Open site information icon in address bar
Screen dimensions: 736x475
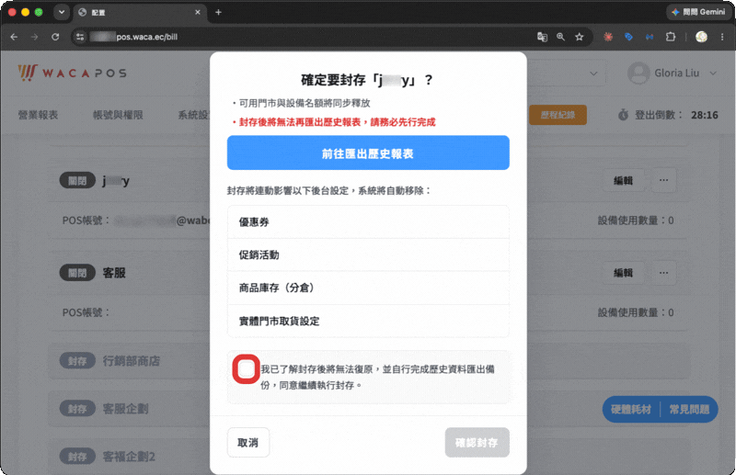pyautogui.click(x=80, y=37)
